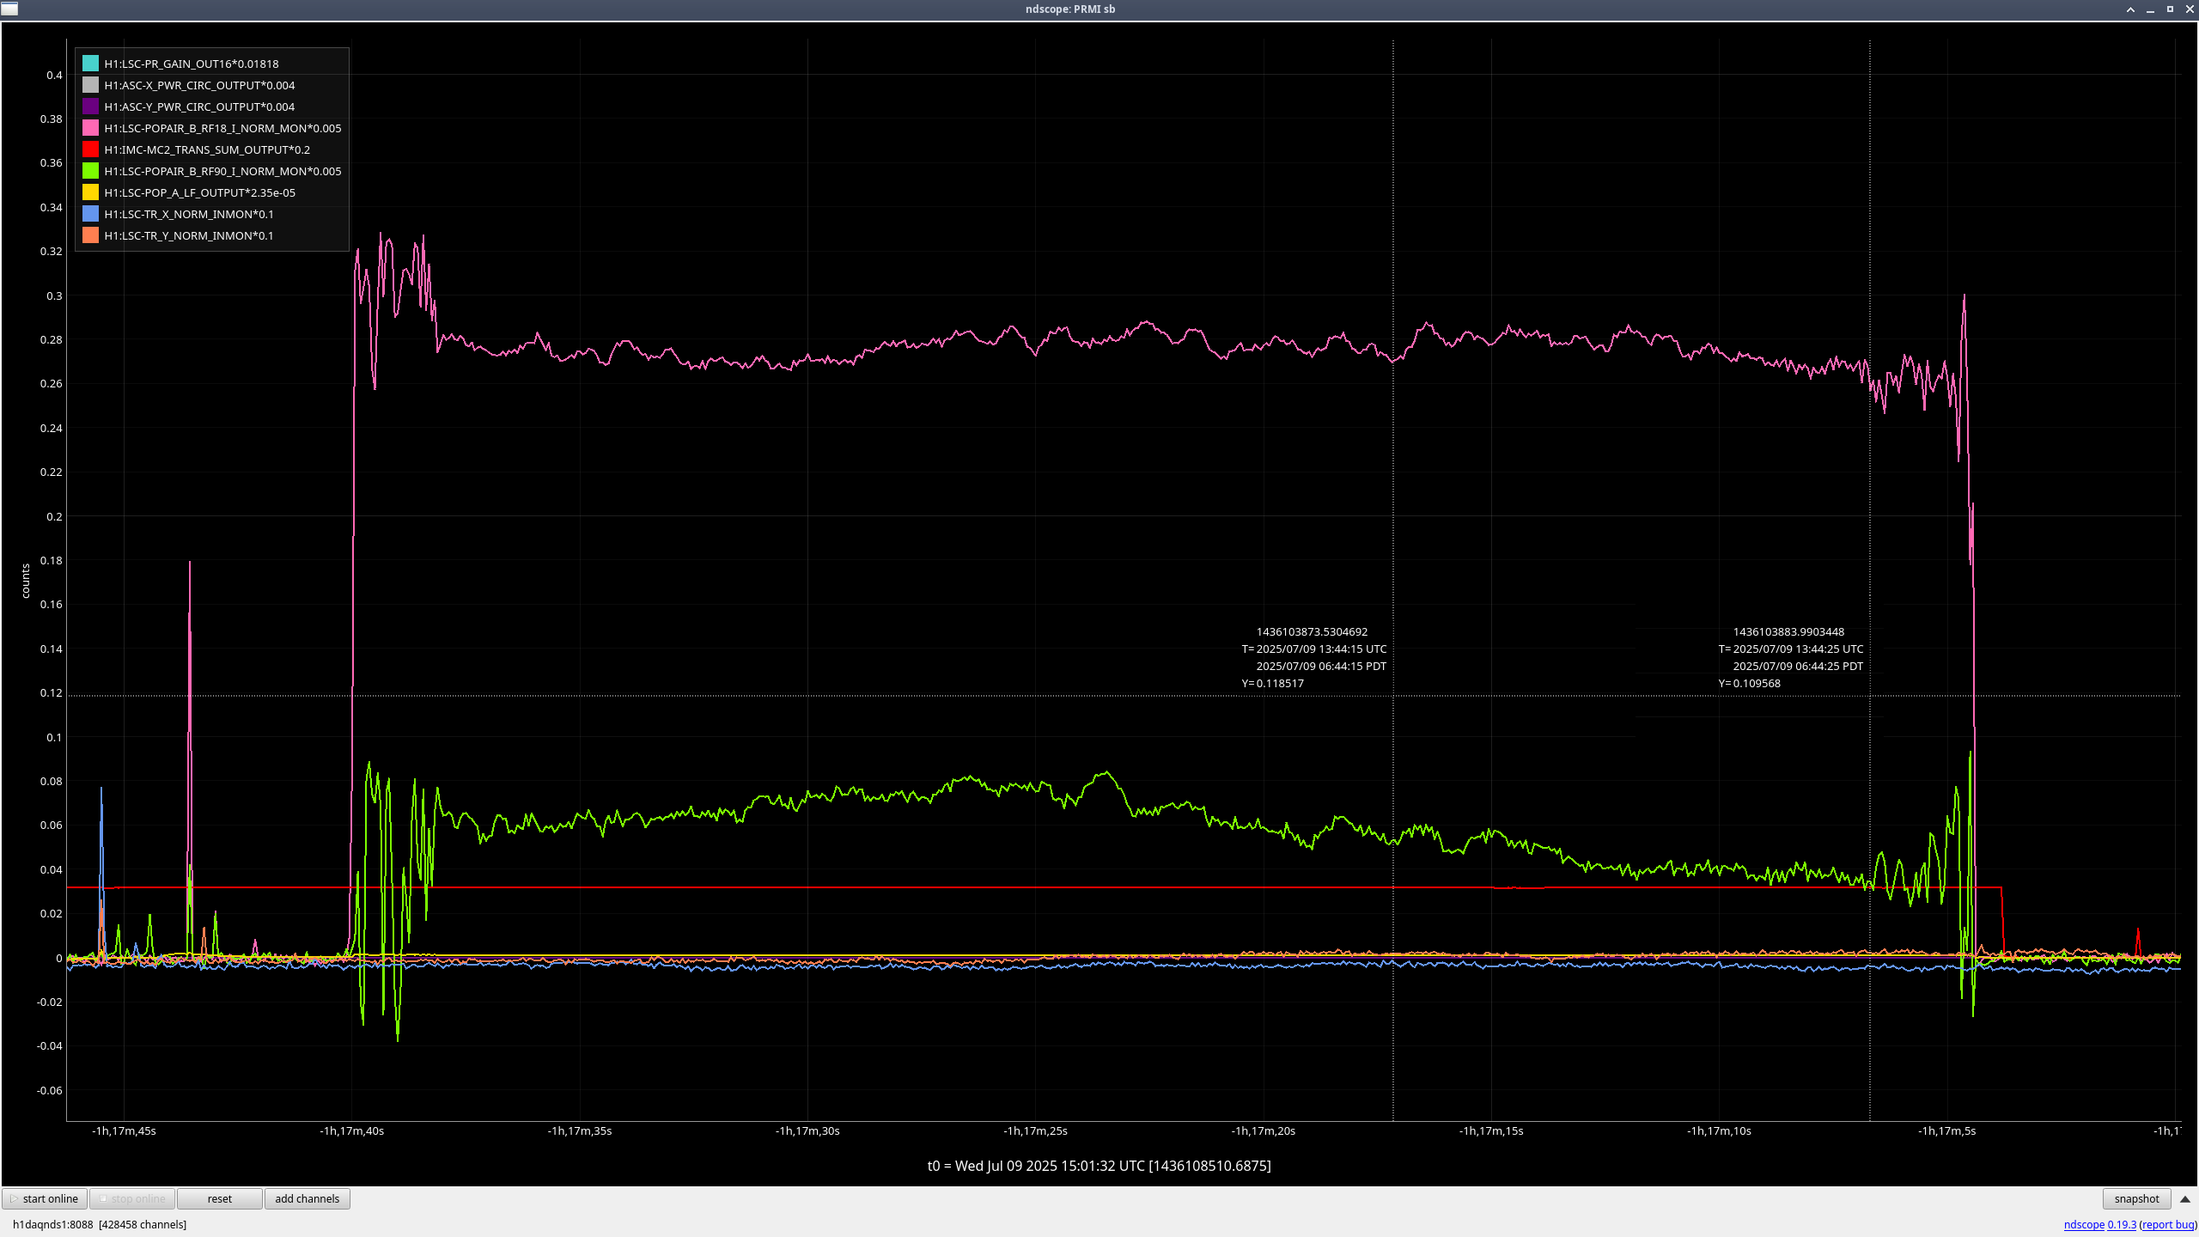Click the yellow swatch for LSC-POP_A_LF_OUTPUT
The height and width of the screenshot is (1237, 2199).
coord(90,192)
